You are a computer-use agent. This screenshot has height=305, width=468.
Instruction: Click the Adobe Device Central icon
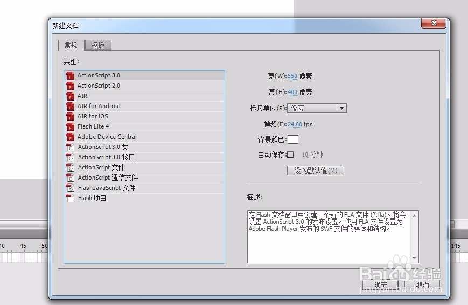pyautogui.click(x=70, y=137)
